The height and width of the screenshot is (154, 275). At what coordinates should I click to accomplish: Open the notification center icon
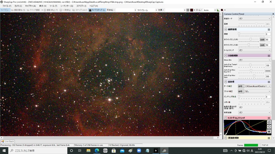(269, 151)
